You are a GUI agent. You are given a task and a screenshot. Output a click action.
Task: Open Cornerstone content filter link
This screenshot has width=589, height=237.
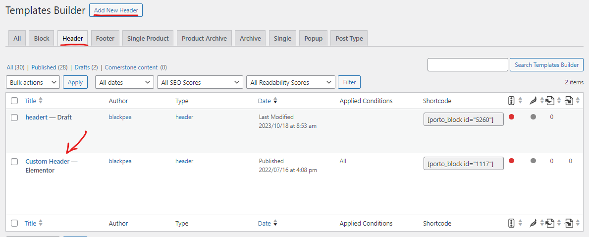tap(131, 67)
